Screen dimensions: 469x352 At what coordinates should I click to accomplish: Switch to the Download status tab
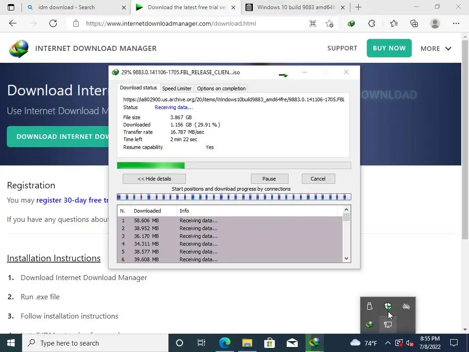coord(138,88)
